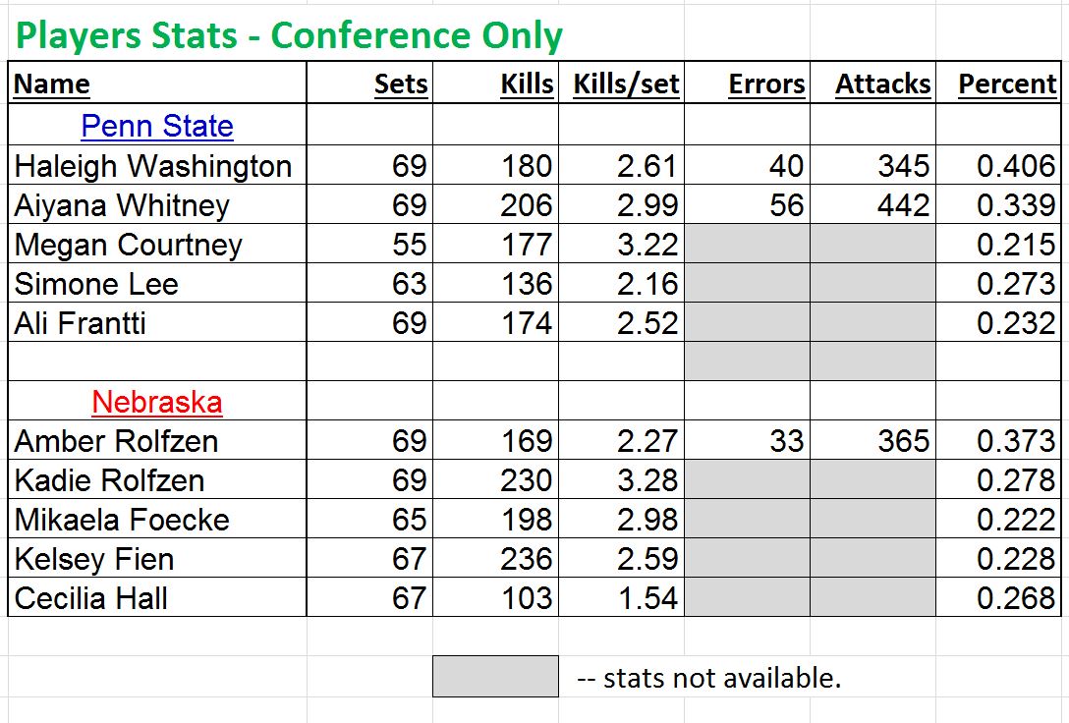Select the Mikaela Foecke name cell
Screen dimensions: 1069x723
pos(157,520)
